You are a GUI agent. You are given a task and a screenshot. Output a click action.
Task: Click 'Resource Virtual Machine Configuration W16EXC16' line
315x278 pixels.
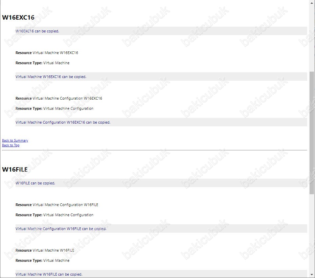point(59,98)
